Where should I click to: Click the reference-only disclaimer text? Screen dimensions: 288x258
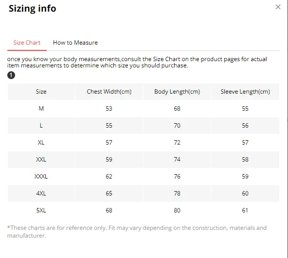(137, 232)
